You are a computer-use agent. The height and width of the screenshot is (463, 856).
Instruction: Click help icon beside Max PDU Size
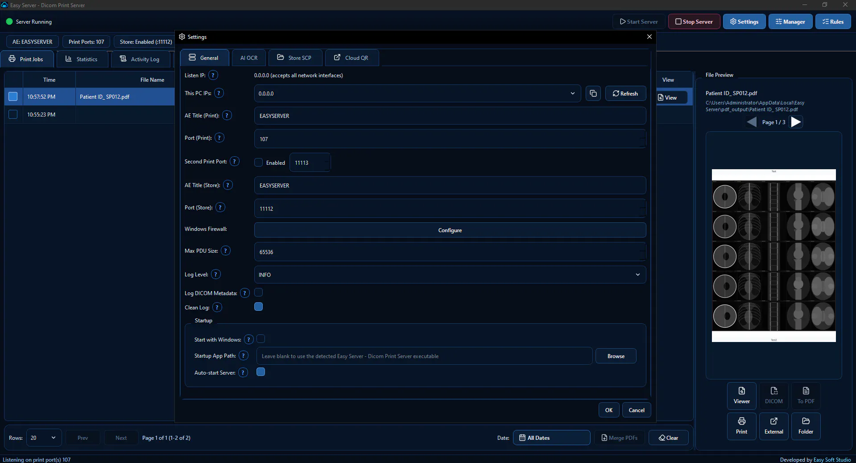click(225, 250)
